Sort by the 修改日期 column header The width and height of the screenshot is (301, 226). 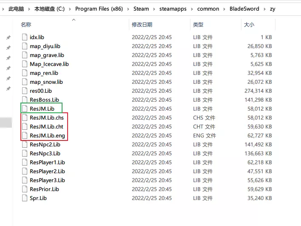pyautogui.click(x=142, y=25)
